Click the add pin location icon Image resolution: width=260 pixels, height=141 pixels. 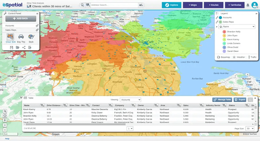click(x=83, y=5)
